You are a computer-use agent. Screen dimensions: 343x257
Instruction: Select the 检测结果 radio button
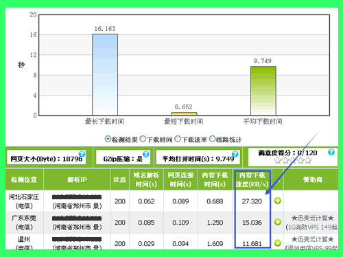[108, 139]
